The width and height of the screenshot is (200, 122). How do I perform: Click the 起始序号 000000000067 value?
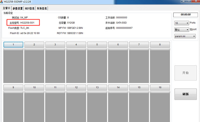(x=124, y=28)
